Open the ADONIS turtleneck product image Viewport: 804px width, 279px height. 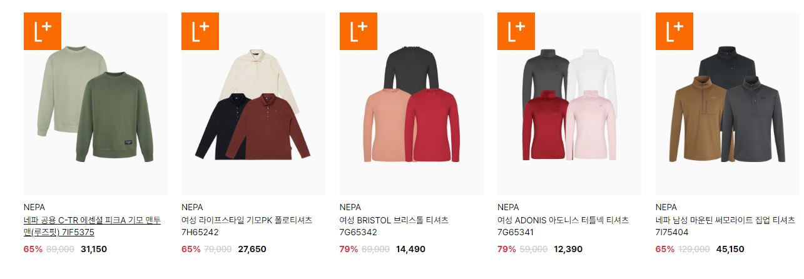pyautogui.click(x=569, y=104)
